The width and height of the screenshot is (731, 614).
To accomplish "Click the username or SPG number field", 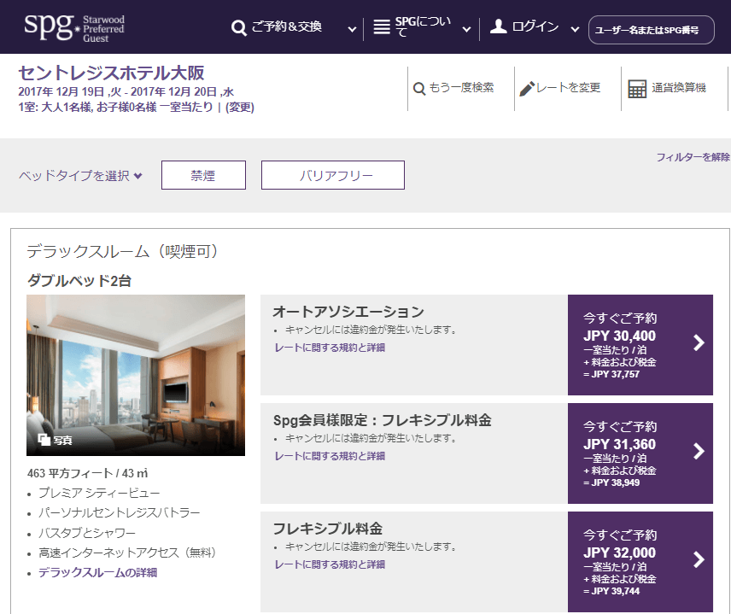I will coord(651,30).
